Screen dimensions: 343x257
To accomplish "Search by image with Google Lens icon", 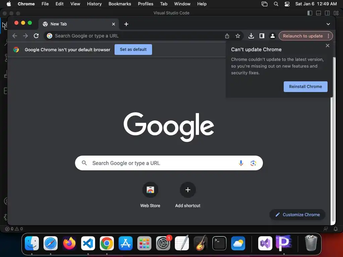I will pos(253,163).
